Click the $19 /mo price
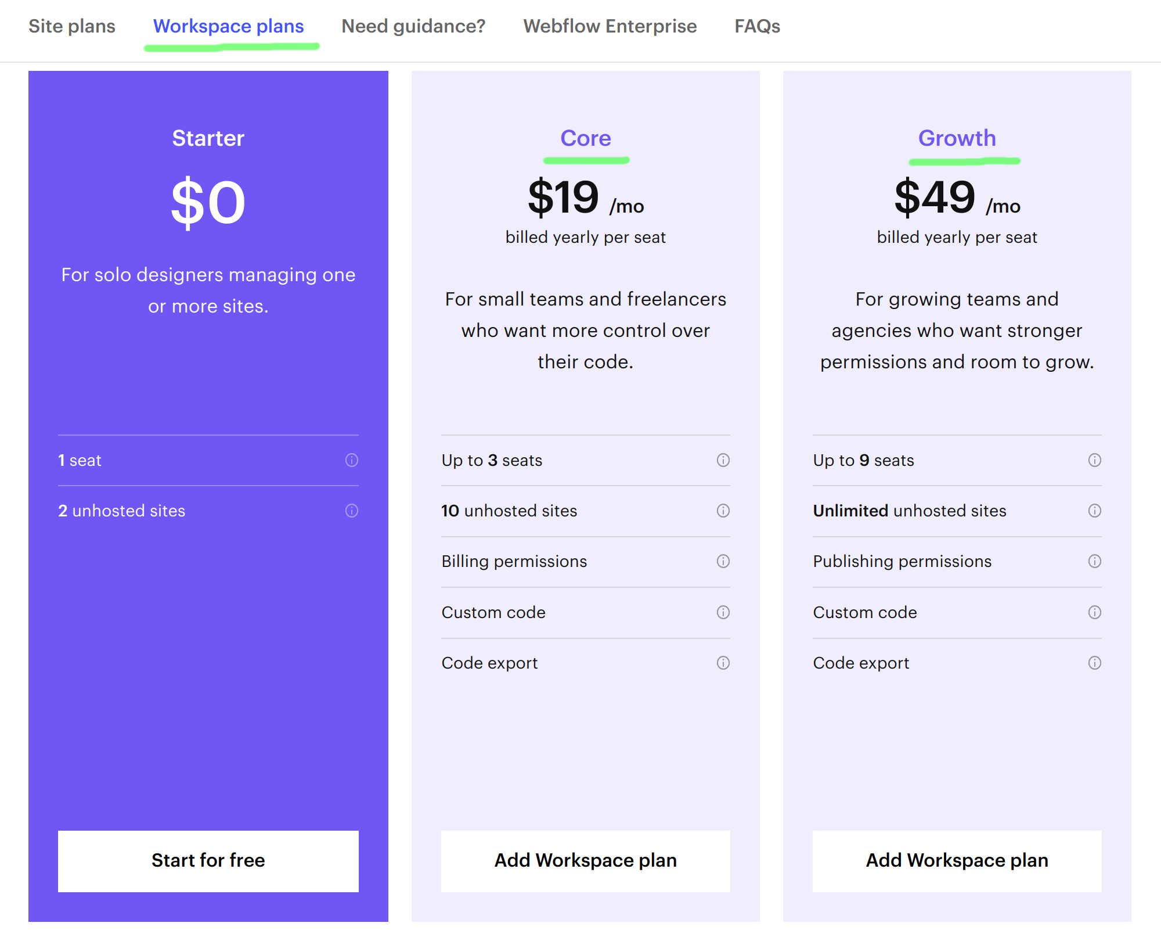The height and width of the screenshot is (930, 1161). 586,198
